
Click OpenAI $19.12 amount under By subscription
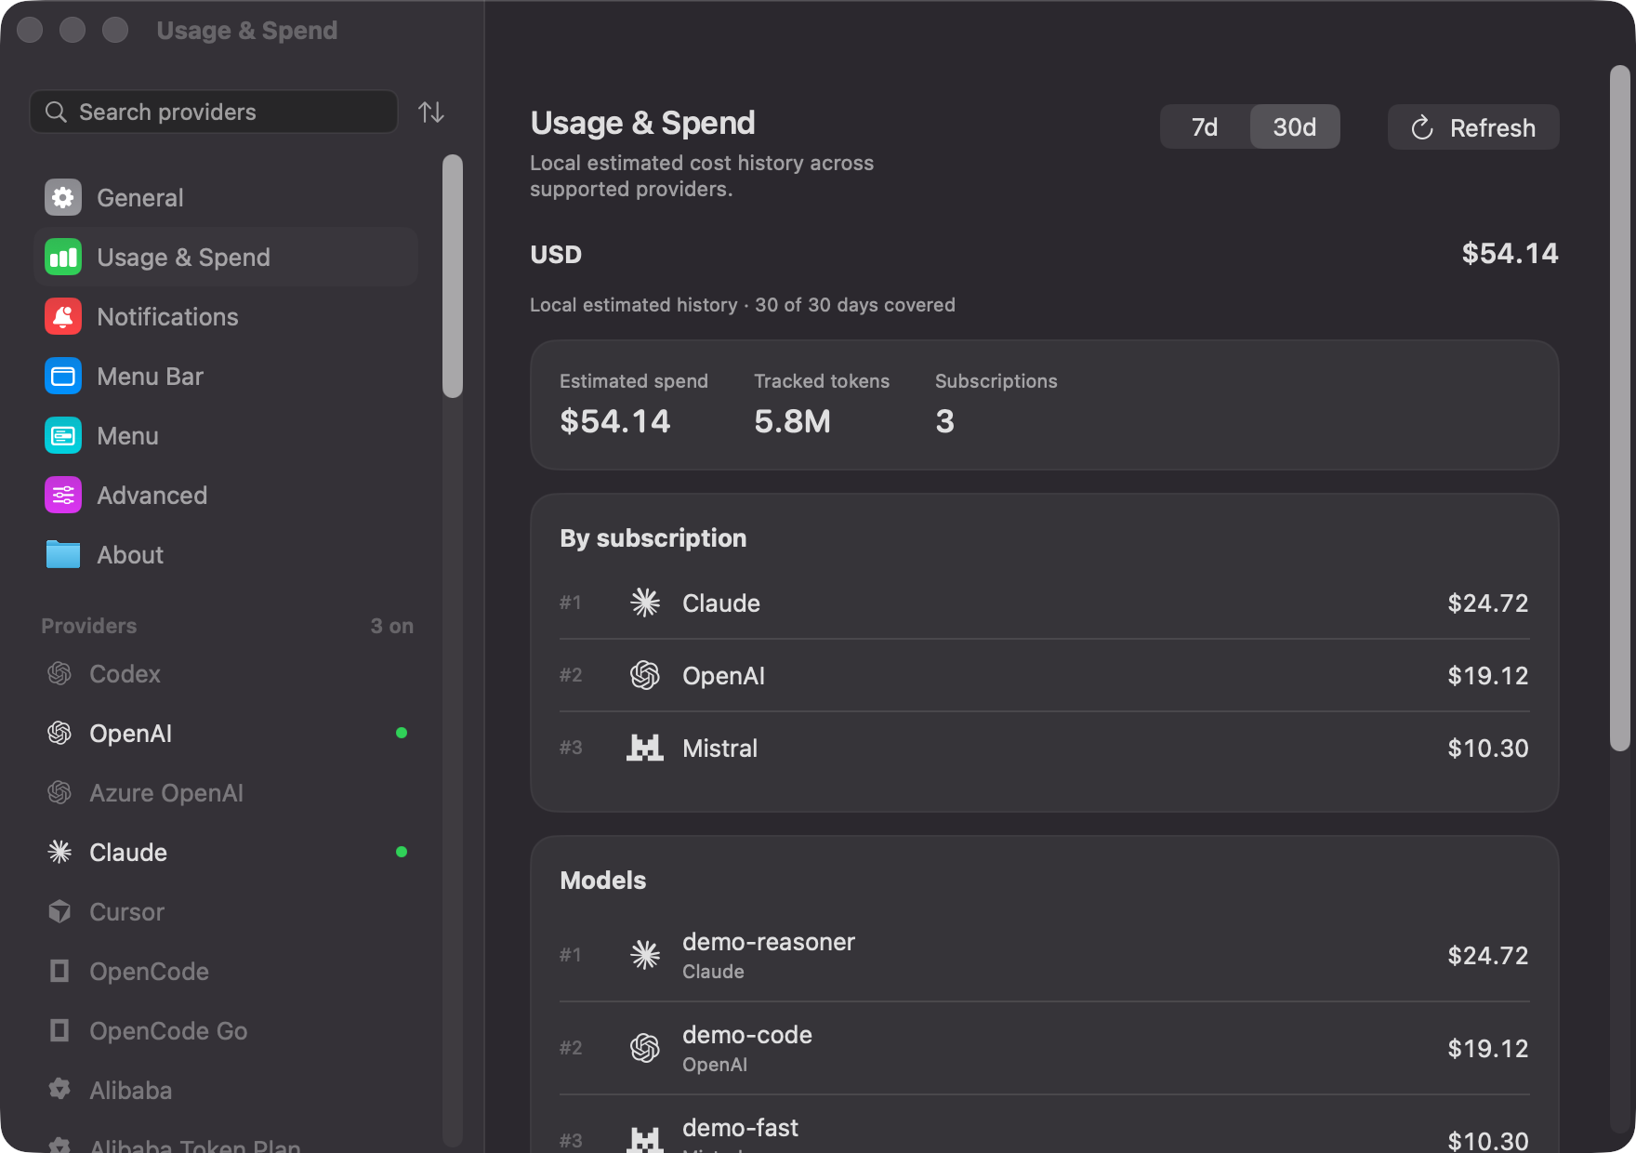tap(1487, 676)
